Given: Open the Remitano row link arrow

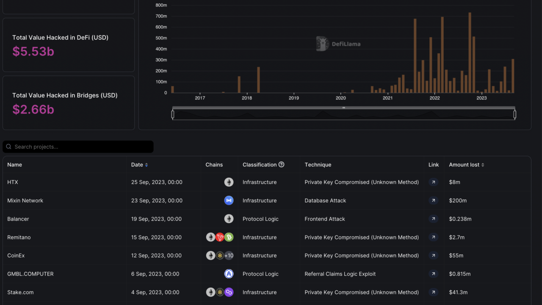Looking at the screenshot, I should 433,237.
